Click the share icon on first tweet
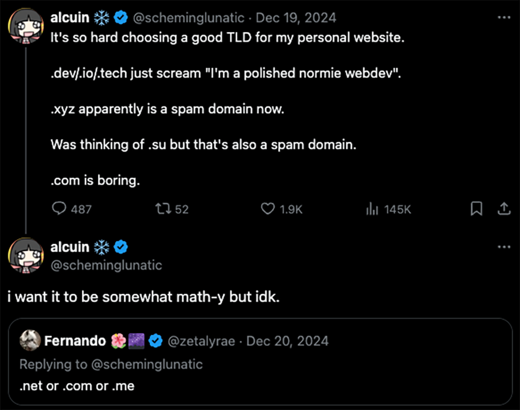520x410 pixels. 504,209
